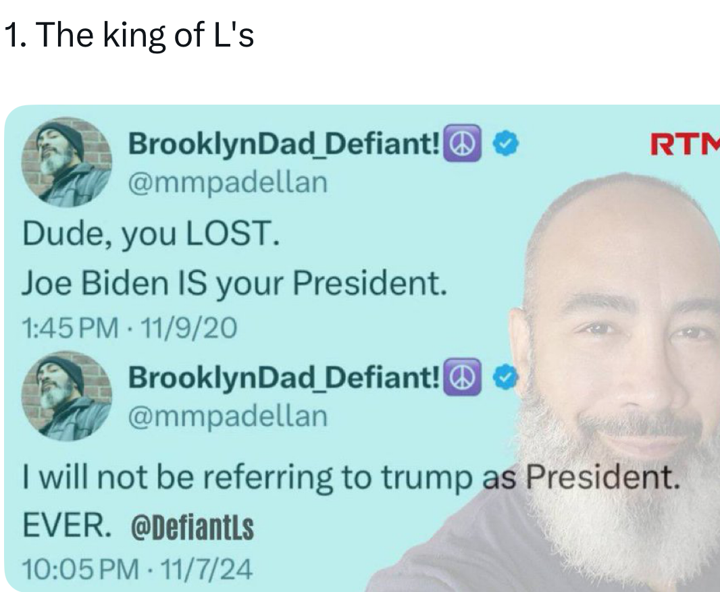Screen dimensions: 720x592
Task: Click the 10:05 PM · 11/7/24 timestamp
Action: pyautogui.click(x=136, y=571)
